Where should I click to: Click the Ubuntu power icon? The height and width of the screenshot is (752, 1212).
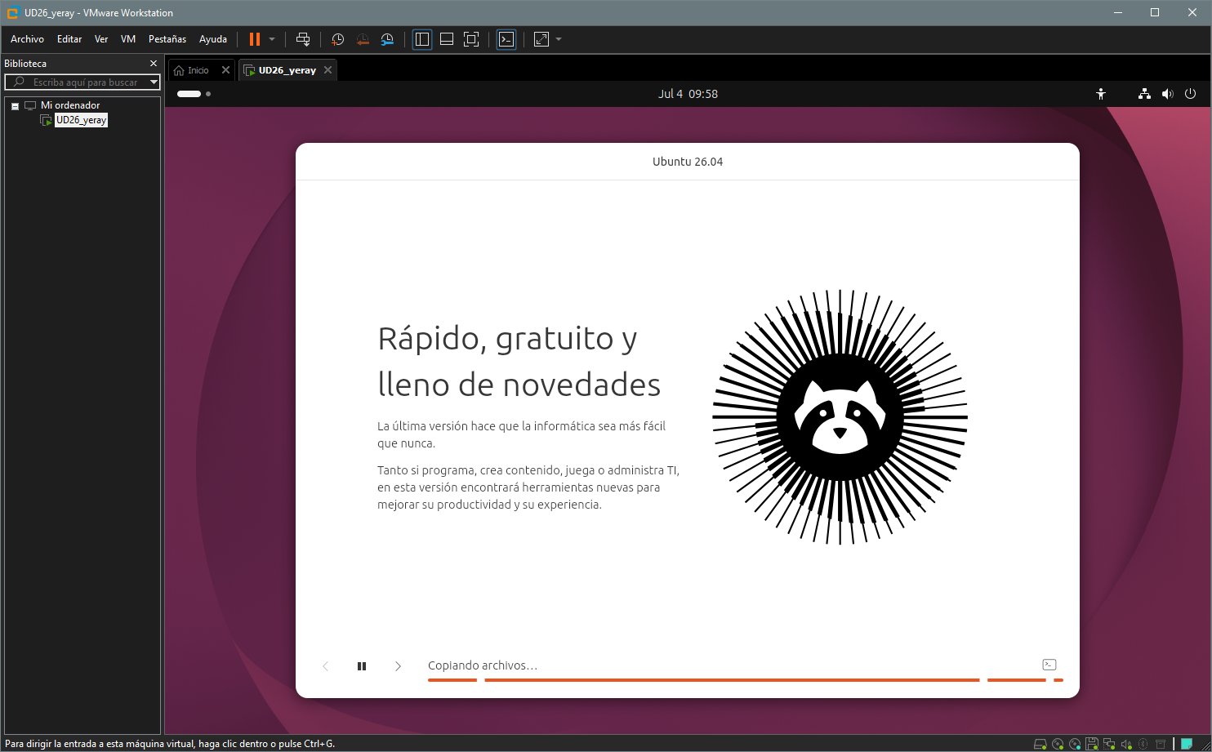(1190, 94)
